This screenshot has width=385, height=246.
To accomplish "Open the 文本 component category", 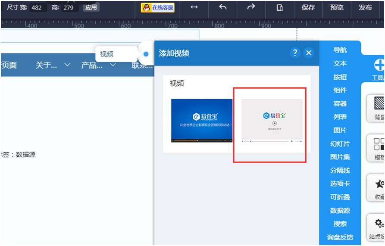I will (x=340, y=63).
